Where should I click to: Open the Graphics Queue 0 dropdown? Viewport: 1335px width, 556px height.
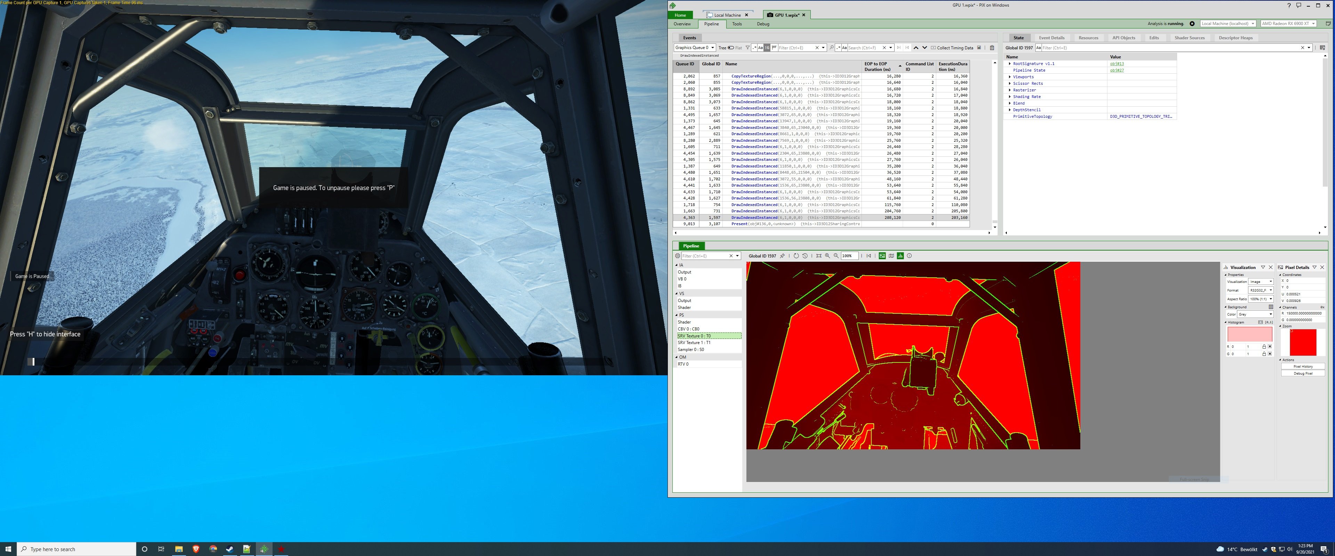[x=695, y=48]
